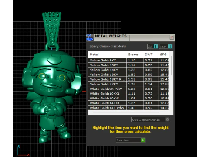The height and width of the screenshot is (157, 209).
Task: Sort by the DWT column header
Action: coord(151,55)
